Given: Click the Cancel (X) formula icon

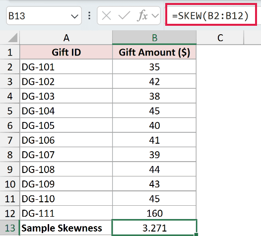Looking at the screenshot, I should tap(106, 16).
